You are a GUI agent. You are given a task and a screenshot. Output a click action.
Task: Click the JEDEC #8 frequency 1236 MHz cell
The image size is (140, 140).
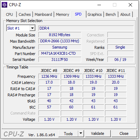pyautogui.click(x=49, y=76)
